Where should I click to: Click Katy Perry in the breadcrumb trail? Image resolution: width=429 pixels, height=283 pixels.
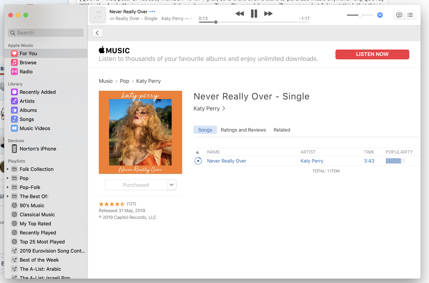149,81
